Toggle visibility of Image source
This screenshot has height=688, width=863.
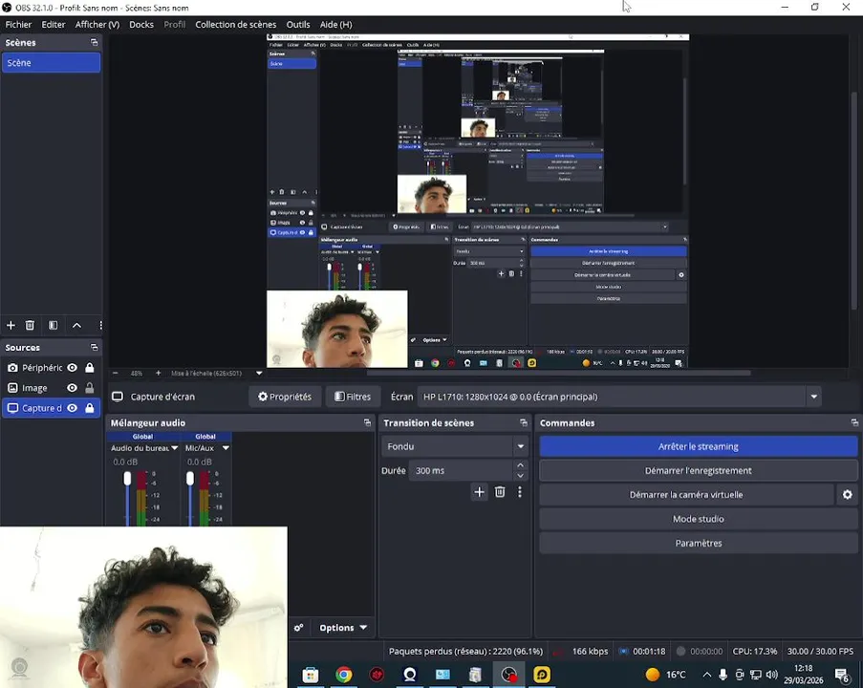[x=72, y=388]
